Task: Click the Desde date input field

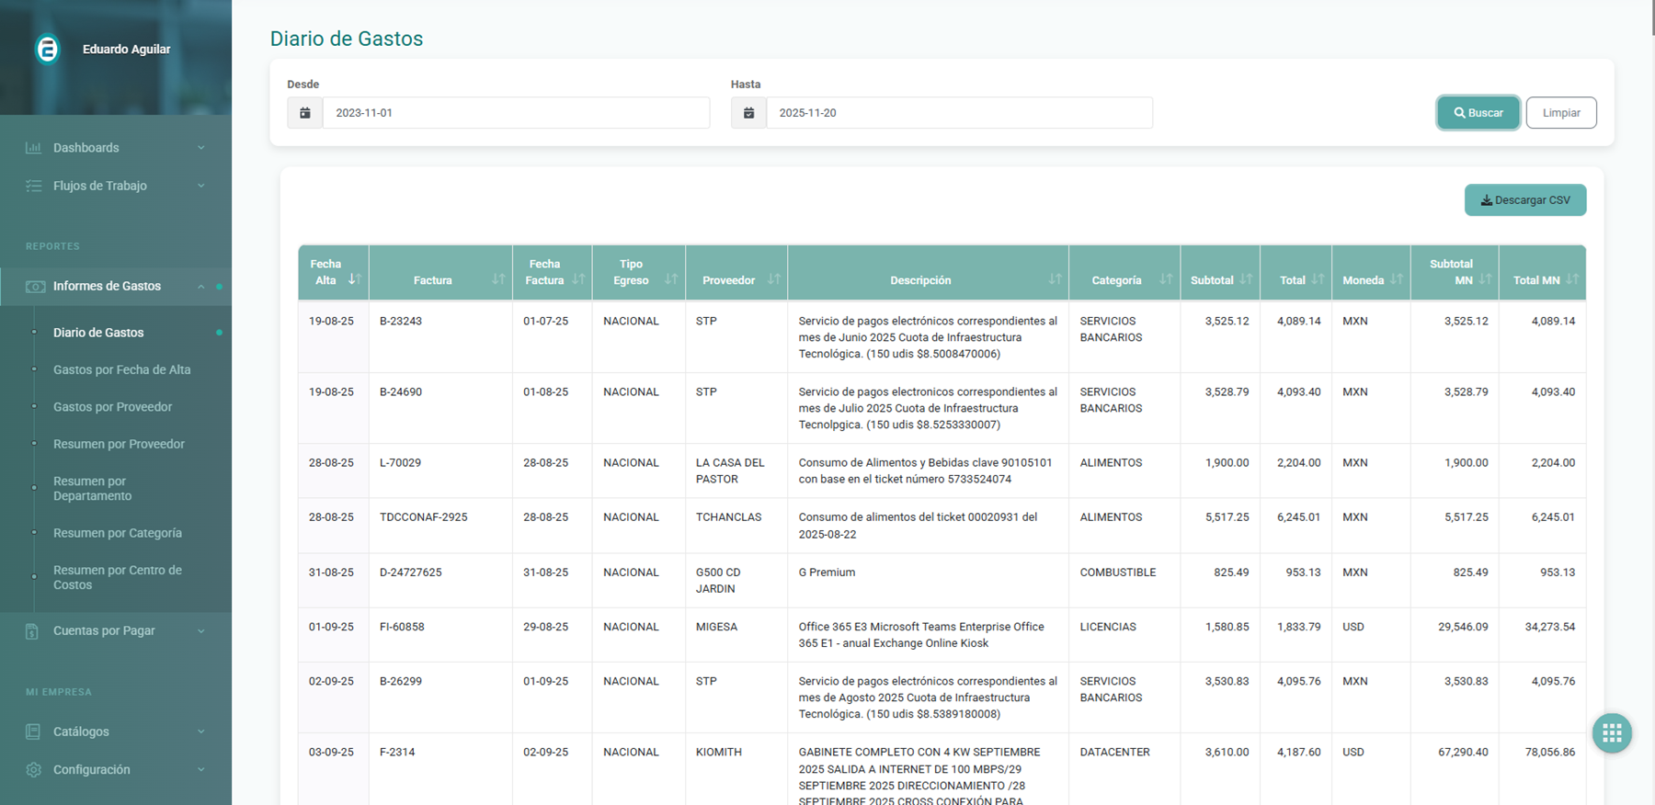Action: (515, 113)
